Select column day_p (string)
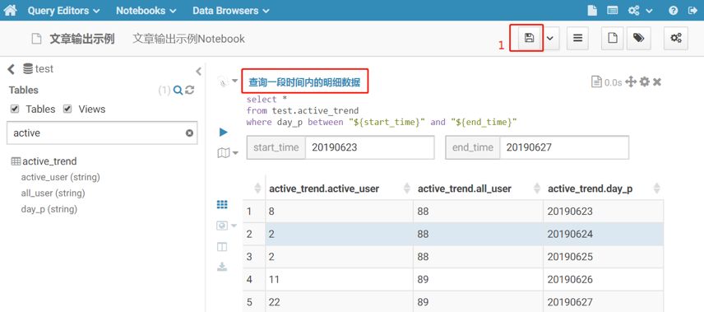 pyautogui.click(x=49, y=209)
